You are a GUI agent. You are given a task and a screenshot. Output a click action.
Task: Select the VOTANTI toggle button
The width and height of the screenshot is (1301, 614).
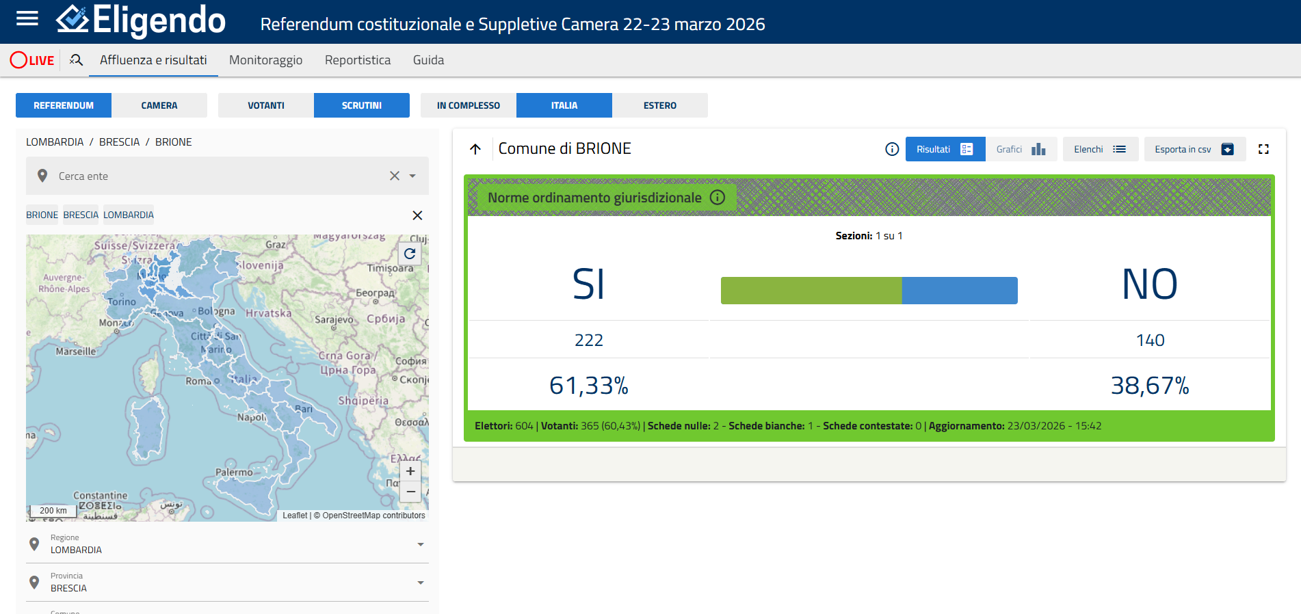[x=266, y=105]
